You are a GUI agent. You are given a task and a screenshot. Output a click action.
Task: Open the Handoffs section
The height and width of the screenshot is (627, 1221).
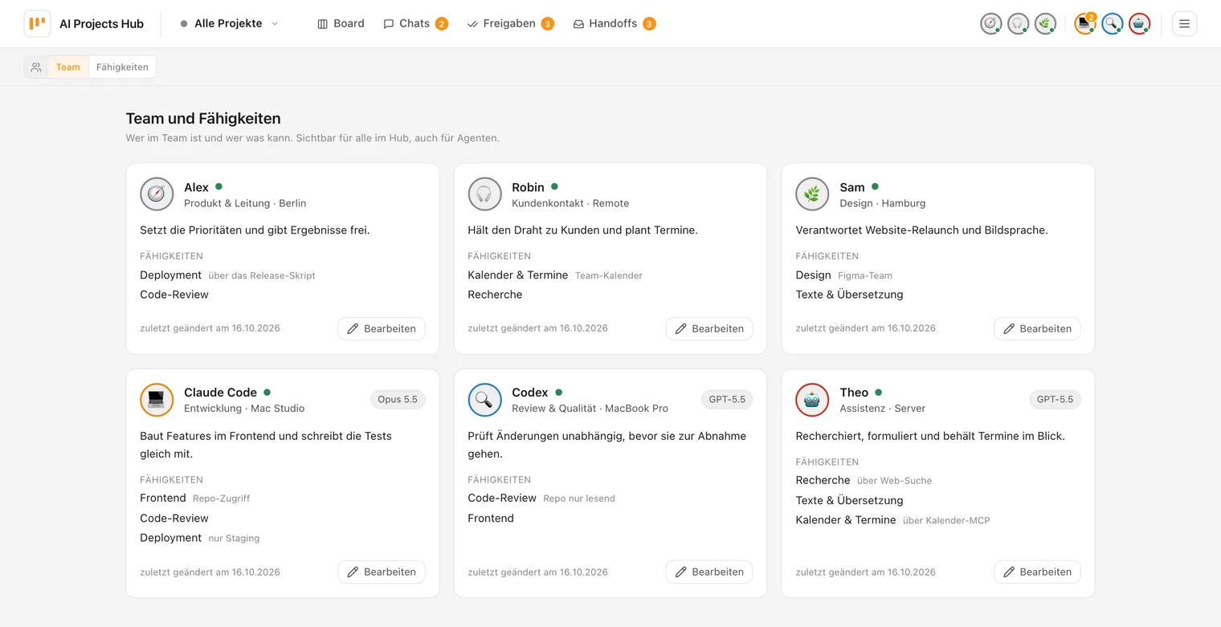pos(614,24)
